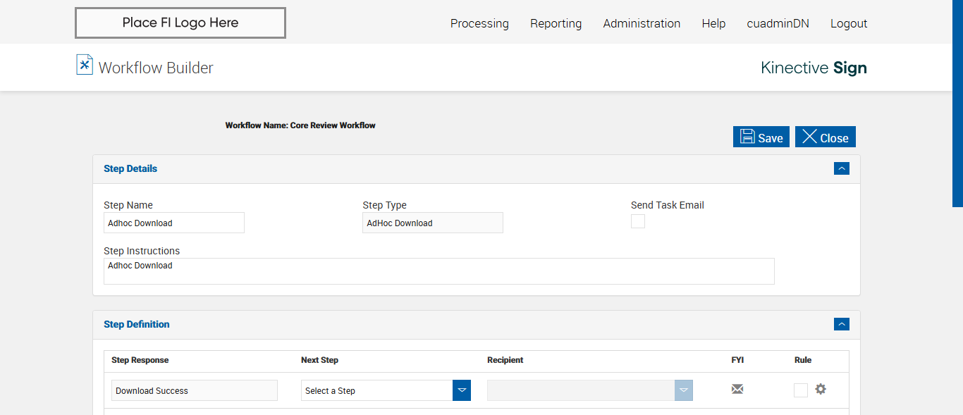Viewport: 963px width, 415px height.
Task: Enable the Send Task Email checkbox
Action: [638, 222]
